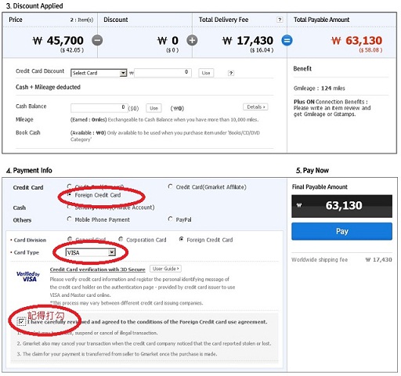Click the Verified by VISA logo
Image resolution: width=401 pixels, height=376 pixels.
click(28, 277)
